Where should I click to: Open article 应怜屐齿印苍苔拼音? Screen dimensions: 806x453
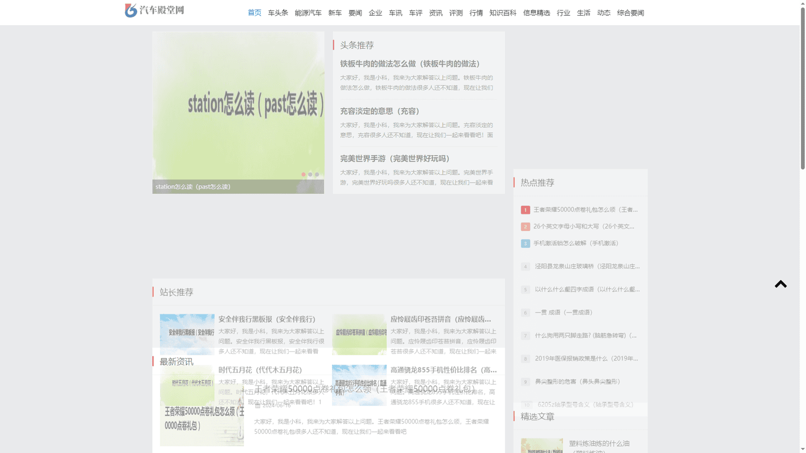point(441,319)
